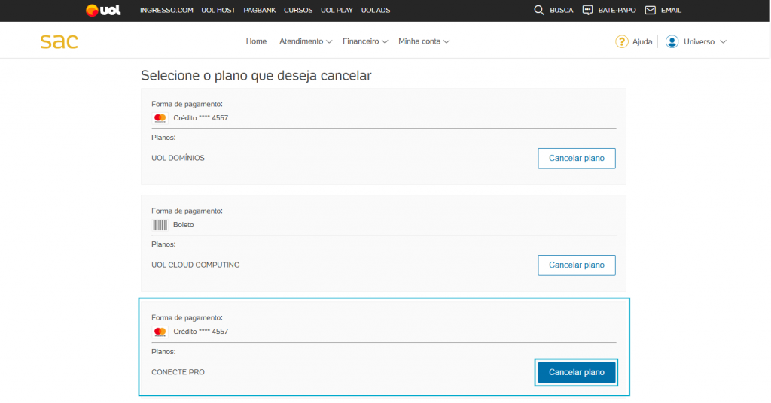Cancel the CONECTE PRO plan
This screenshot has height=403, width=771.
pos(576,372)
